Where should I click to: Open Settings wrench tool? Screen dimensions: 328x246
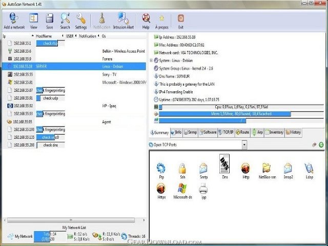coord(81,21)
